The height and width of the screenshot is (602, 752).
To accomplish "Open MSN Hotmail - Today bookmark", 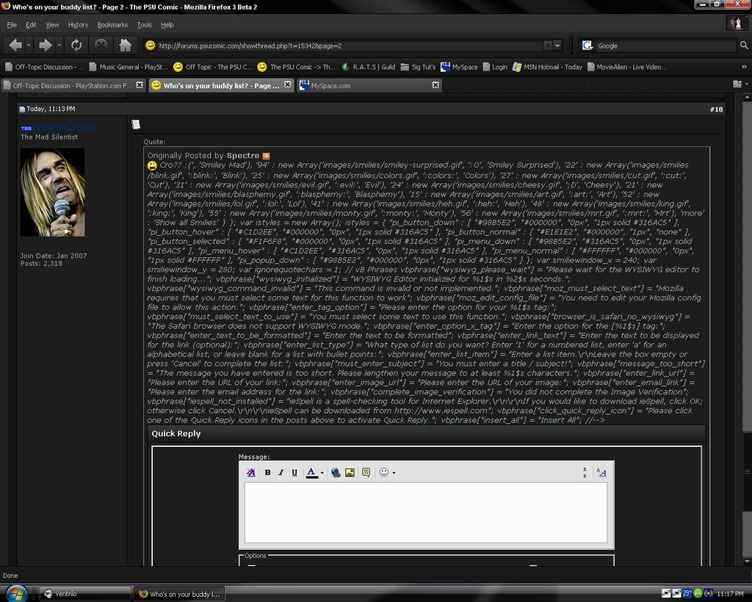I will pyautogui.click(x=547, y=67).
